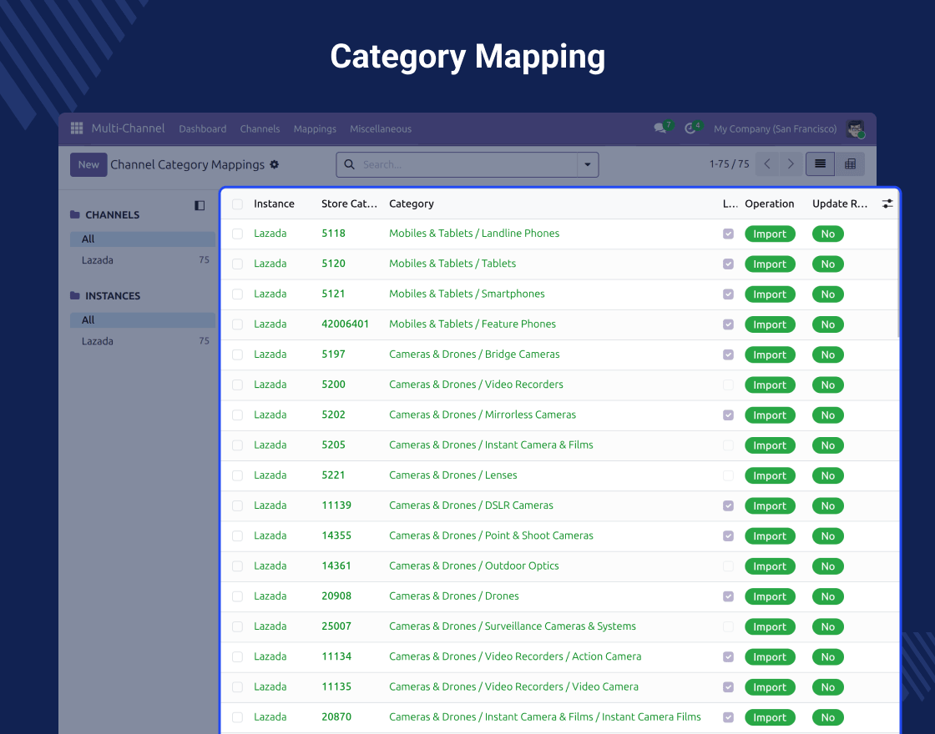Collapse the sidebar panel toggle

[200, 205]
